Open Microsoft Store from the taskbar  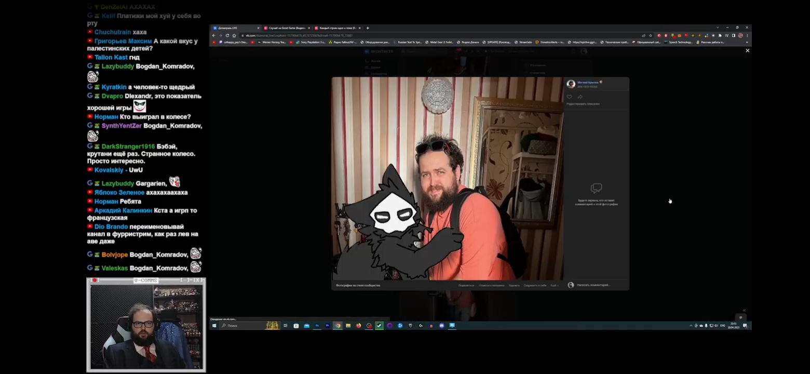coord(296,326)
